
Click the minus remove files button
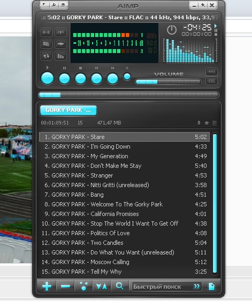(65, 287)
